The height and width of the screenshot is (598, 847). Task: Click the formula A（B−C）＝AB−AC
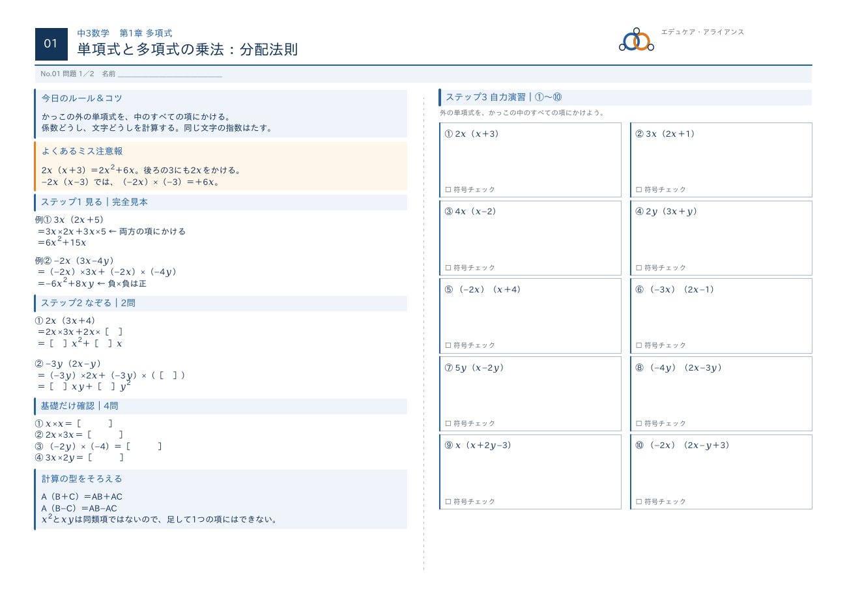tap(79, 508)
